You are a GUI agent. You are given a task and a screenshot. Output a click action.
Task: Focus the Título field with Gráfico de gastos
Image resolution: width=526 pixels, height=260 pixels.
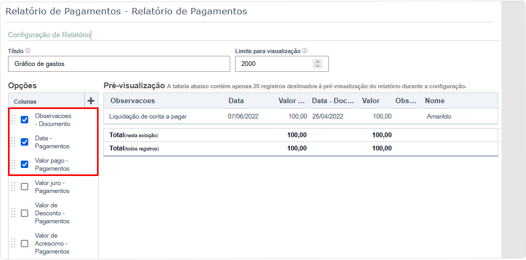click(x=119, y=64)
